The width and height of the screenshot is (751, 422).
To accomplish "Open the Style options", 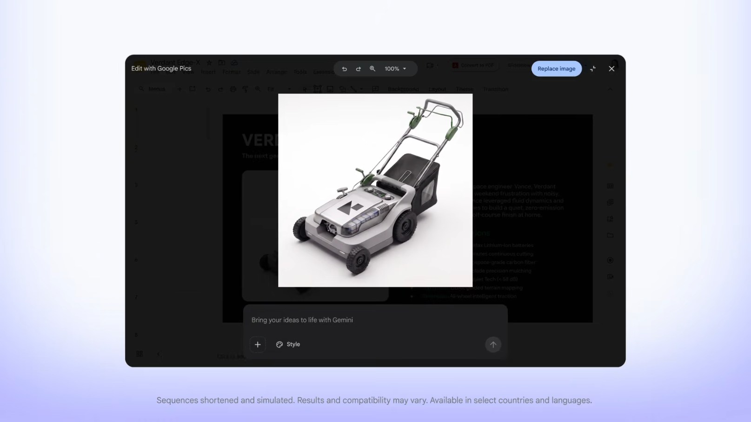I will 288,344.
